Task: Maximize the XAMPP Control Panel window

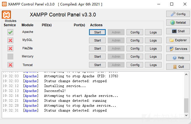Action: tap(172, 4)
